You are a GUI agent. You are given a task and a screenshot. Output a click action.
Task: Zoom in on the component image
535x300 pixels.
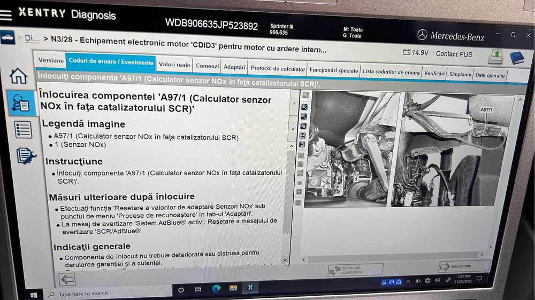pos(304,107)
